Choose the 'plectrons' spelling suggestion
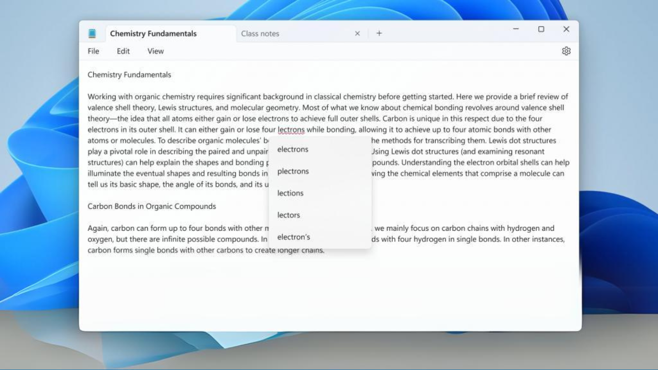 (x=320, y=171)
